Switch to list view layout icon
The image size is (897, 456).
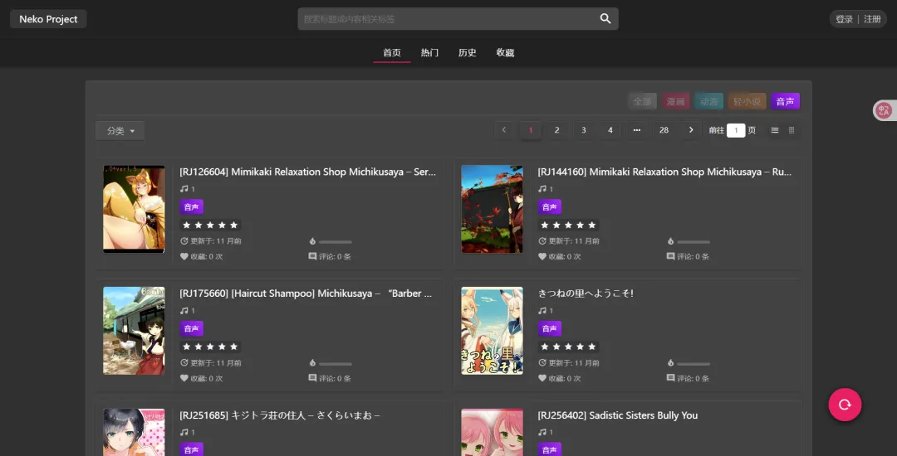pos(775,130)
